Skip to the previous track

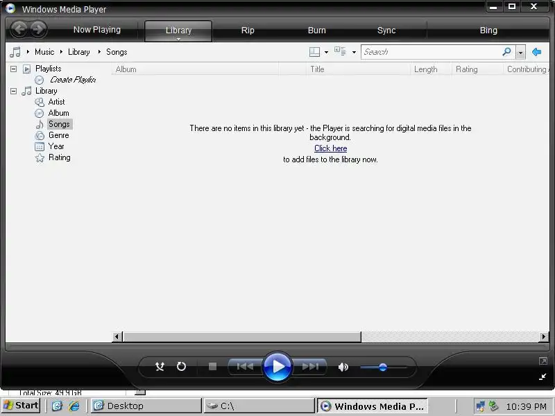245,367
